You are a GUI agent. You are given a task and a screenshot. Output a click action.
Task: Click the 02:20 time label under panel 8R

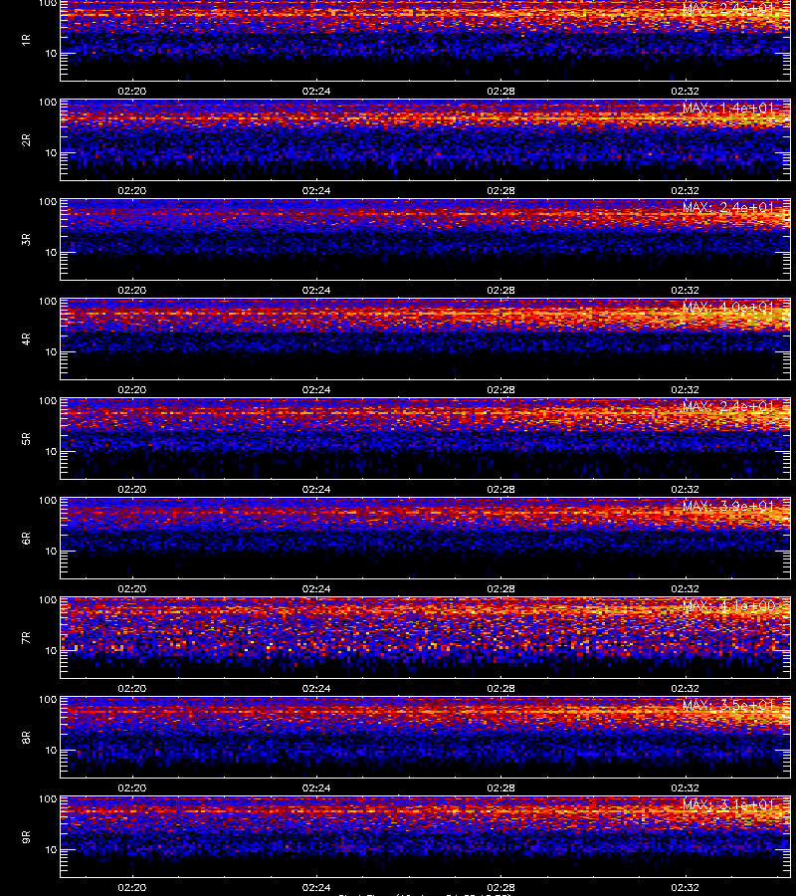[132, 788]
